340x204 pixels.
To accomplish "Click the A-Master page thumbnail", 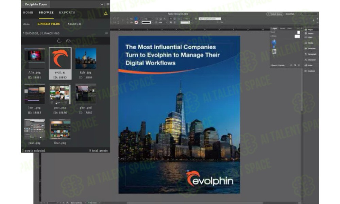I will click(x=297, y=36).
